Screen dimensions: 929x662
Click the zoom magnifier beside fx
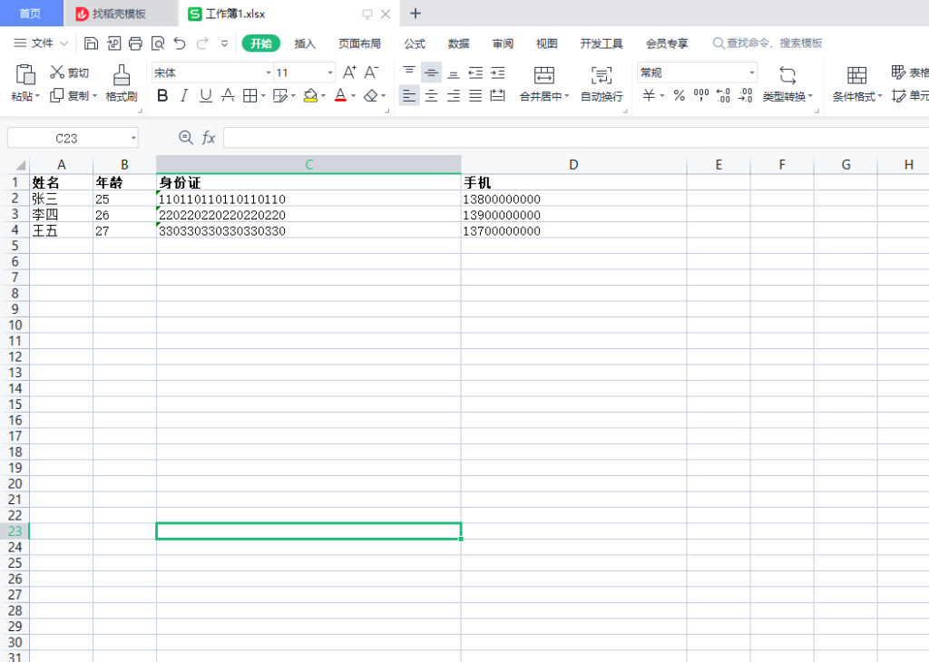(185, 137)
